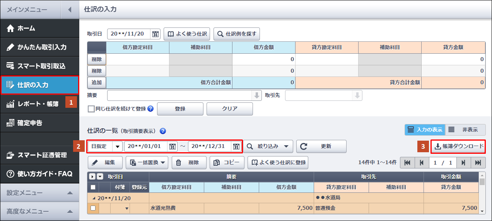This screenshot has height=221, width=492.
Task: Click ●●水道局 cell in list
Action: 369,198
